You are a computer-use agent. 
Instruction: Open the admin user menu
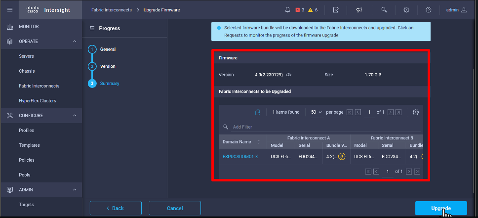click(456, 10)
